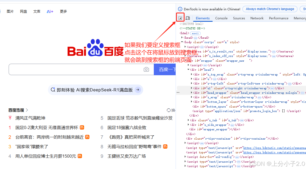The image size is (306, 169).
Task: Switch to the Console tab
Action: (x=221, y=18)
